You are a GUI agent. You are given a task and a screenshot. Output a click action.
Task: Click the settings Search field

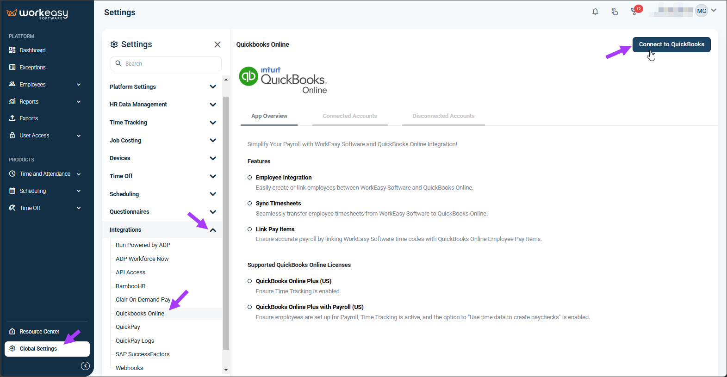(166, 64)
